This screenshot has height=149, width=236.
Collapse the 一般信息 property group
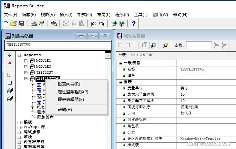click(x=121, y=63)
